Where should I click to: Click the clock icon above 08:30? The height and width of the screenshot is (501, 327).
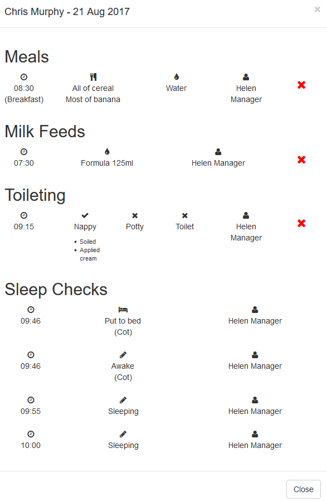coord(24,77)
